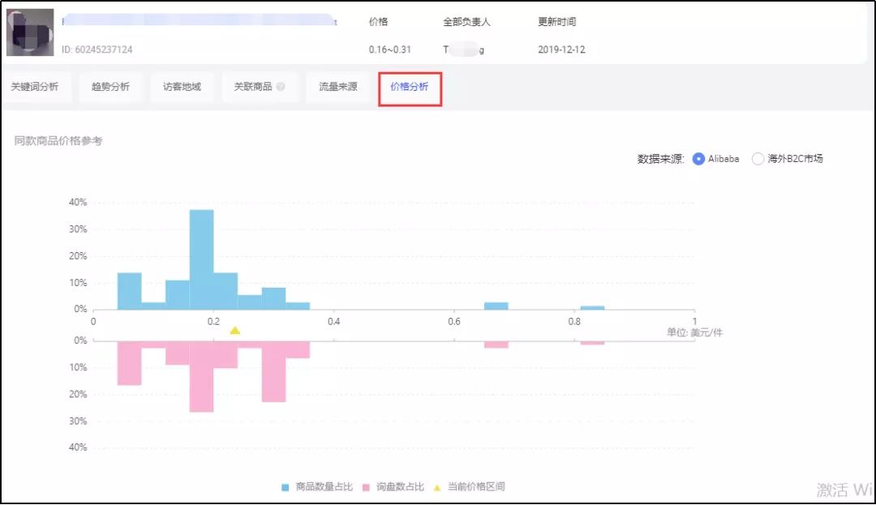Click the triangle icon beside 当前价格区间

click(438, 487)
